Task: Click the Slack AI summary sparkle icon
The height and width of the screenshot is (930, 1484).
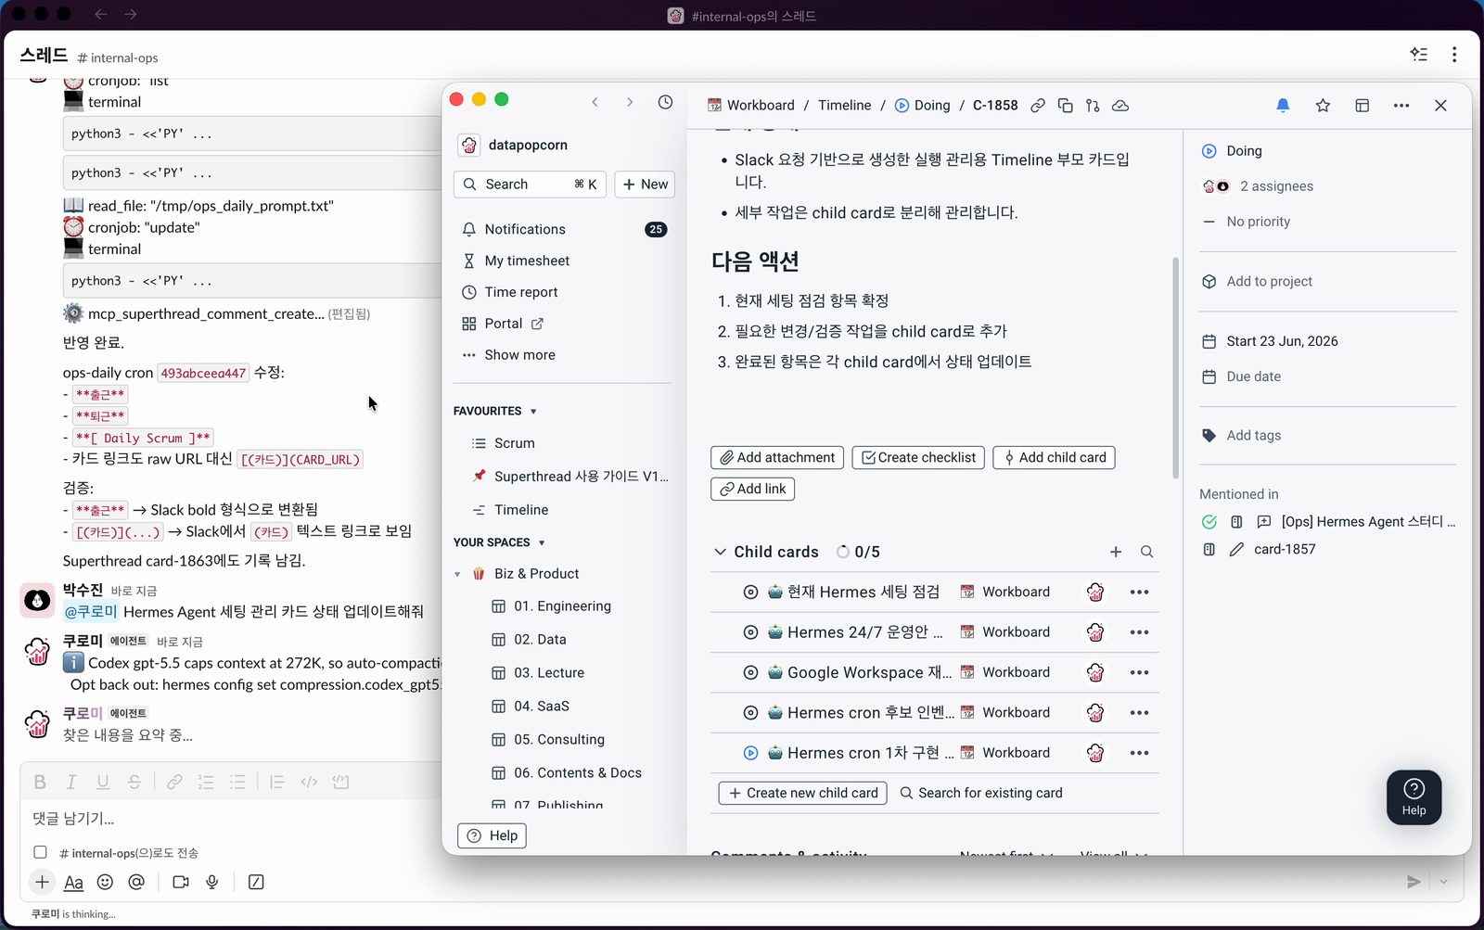Action: 1419,55
